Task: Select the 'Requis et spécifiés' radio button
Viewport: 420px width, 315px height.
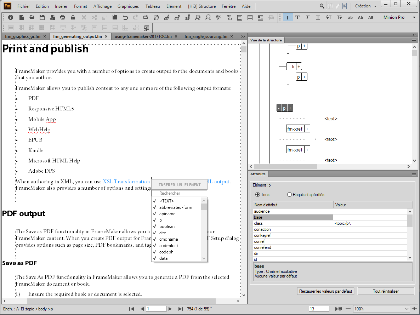Action: tap(289, 194)
